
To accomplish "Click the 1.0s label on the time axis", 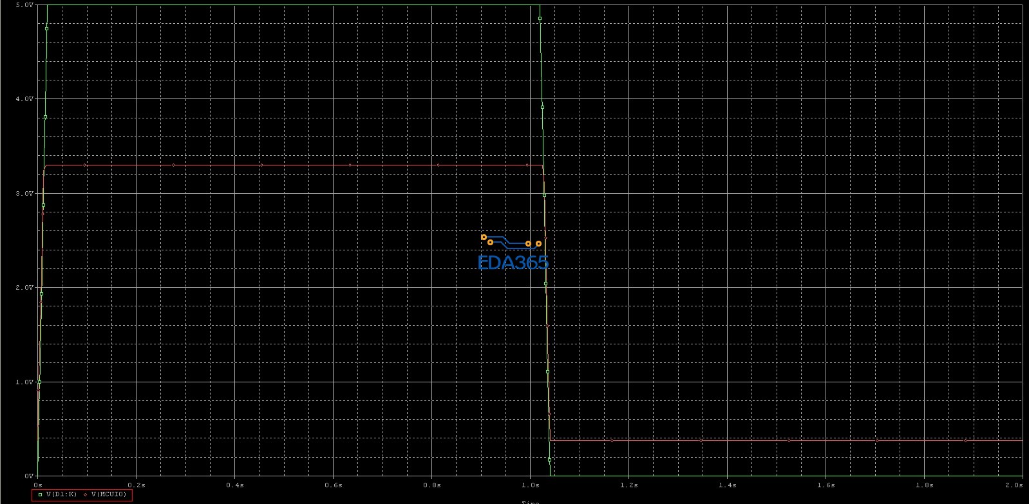I will [530, 485].
